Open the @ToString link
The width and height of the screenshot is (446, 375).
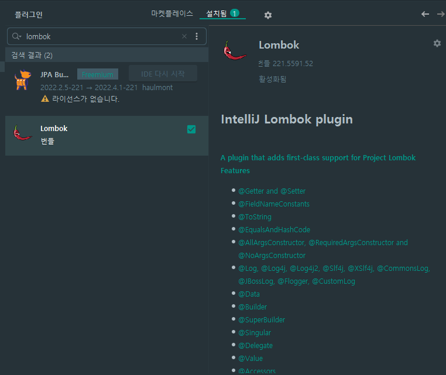255,217
